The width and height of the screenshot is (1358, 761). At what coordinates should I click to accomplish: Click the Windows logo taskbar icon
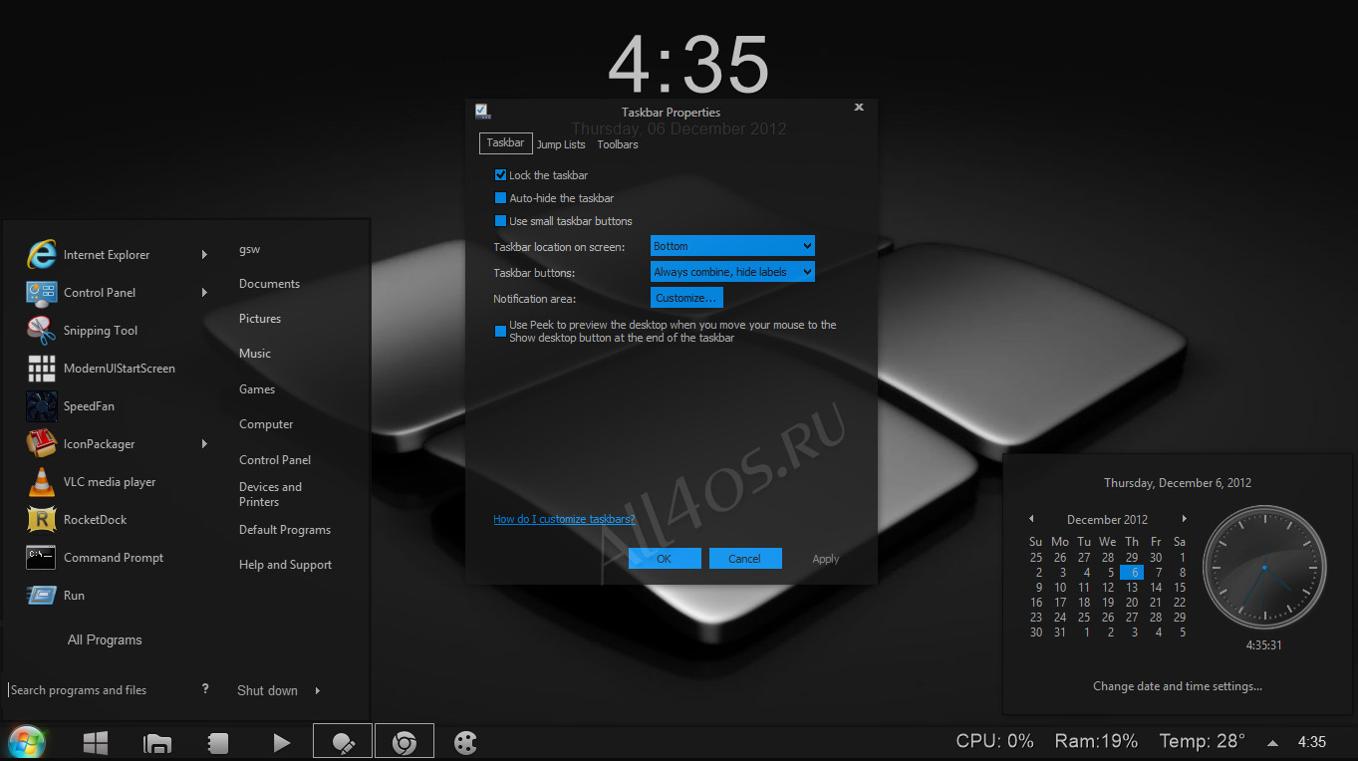96,742
